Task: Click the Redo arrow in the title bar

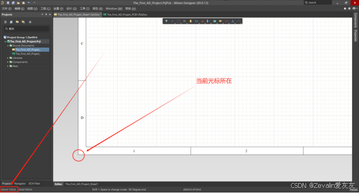Action: [x=34, y=3]
